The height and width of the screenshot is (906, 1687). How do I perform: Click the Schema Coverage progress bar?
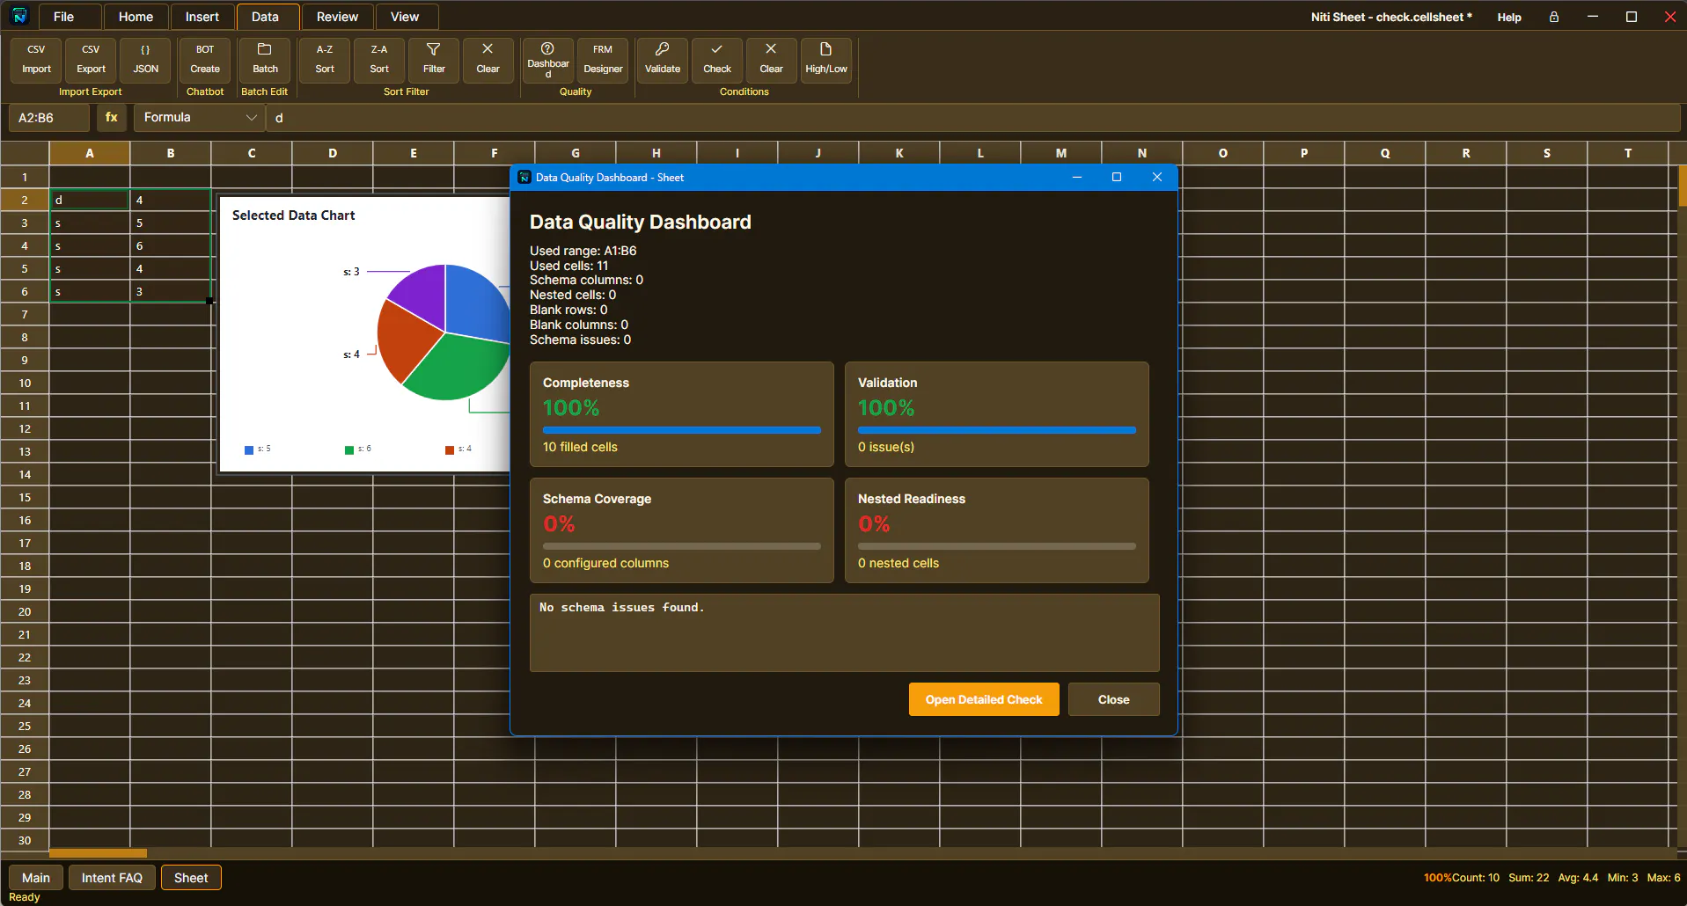(682, 546)
